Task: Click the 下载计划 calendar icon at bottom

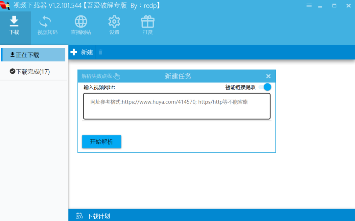Action: tap(79, 216)
